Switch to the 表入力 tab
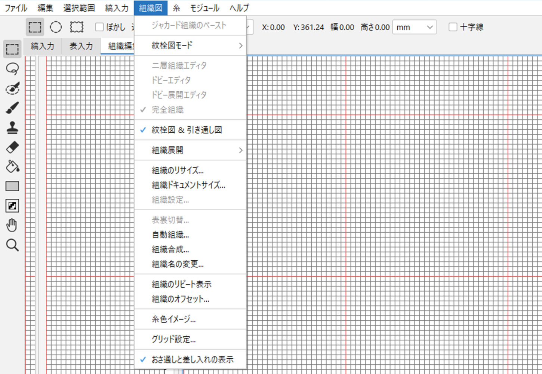 click(81, 46)
